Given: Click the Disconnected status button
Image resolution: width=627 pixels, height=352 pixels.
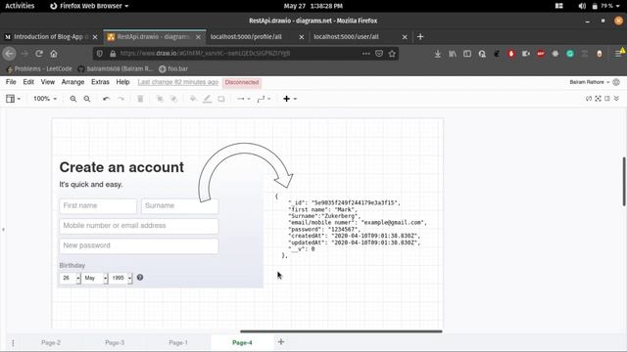Looking at the screenshot, I should tap(242, 82).
